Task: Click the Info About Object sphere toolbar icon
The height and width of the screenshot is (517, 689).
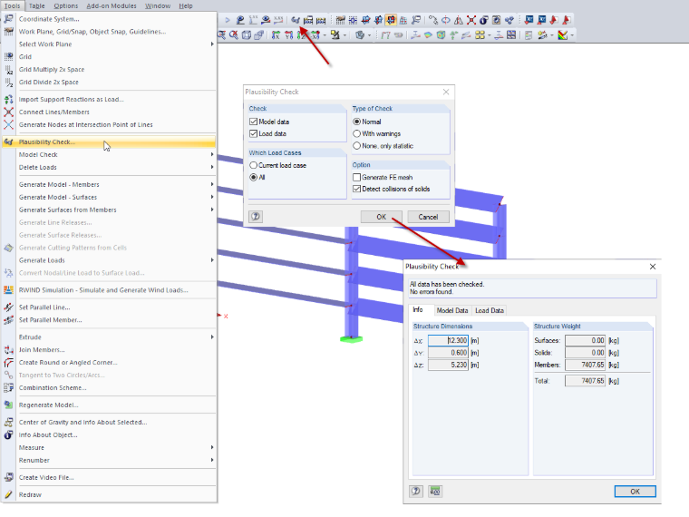Action: pyautogui.click(x=484, y=20)
